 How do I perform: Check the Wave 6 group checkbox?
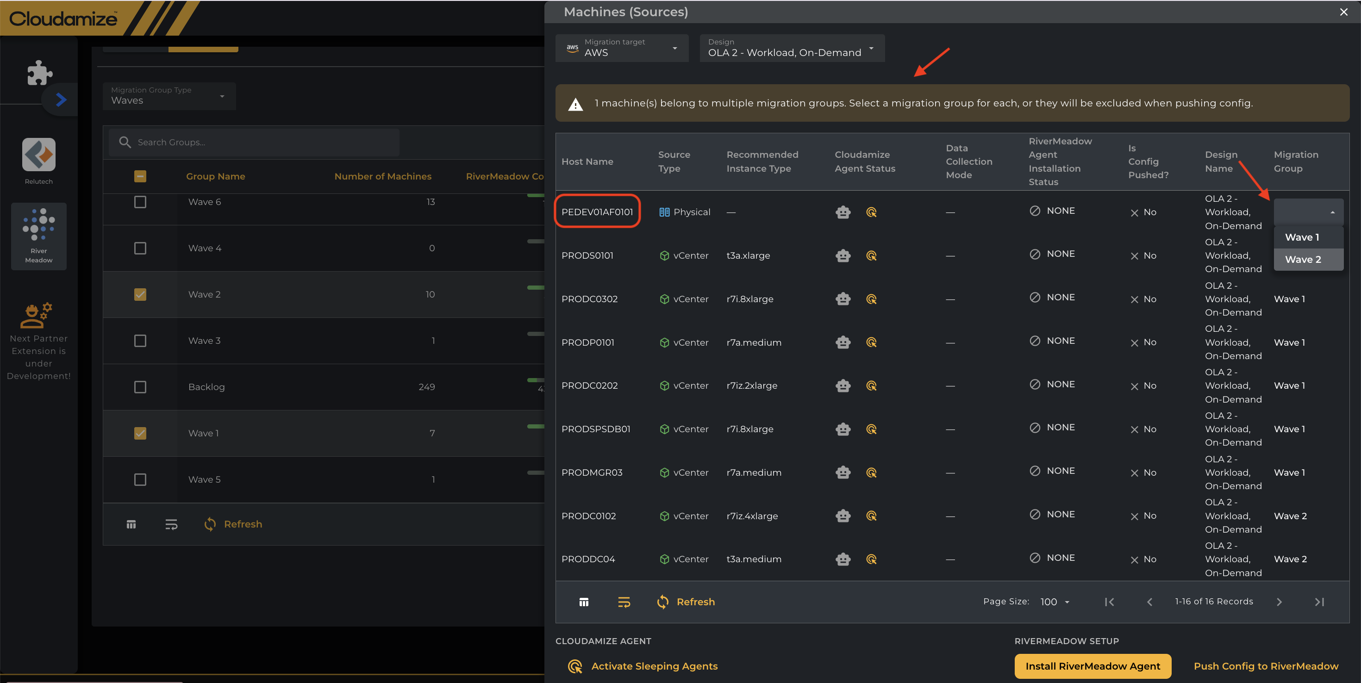coord(140,202)
